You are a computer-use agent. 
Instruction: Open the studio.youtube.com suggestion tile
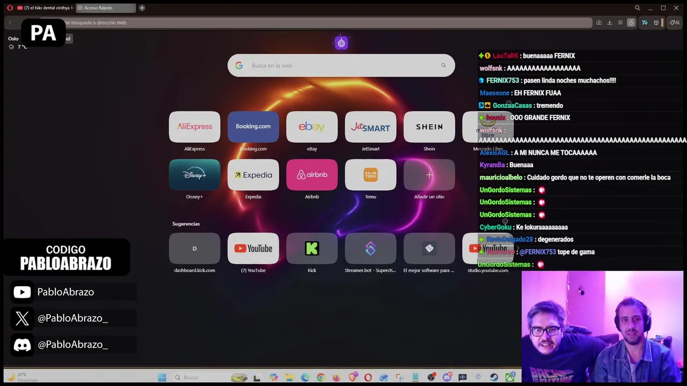click(487, 248)
